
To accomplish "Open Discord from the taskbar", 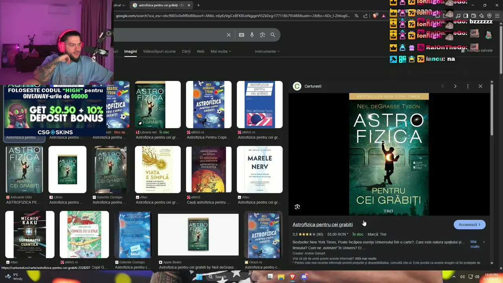I will click(303, 277).
